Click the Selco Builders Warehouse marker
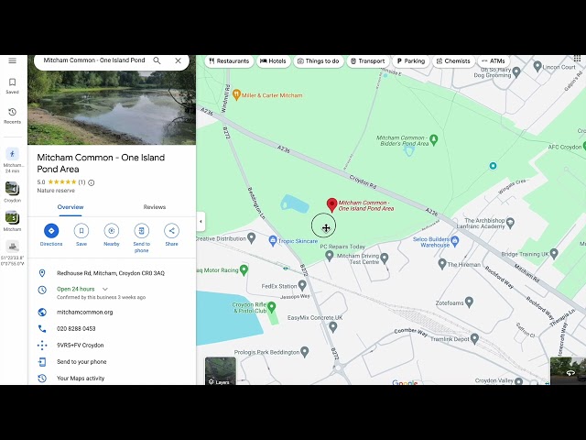586x440 pixels. coord(455,241)
